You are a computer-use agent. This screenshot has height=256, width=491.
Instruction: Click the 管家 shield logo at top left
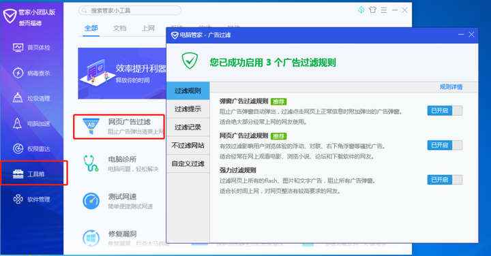click(x=10, y=15)
